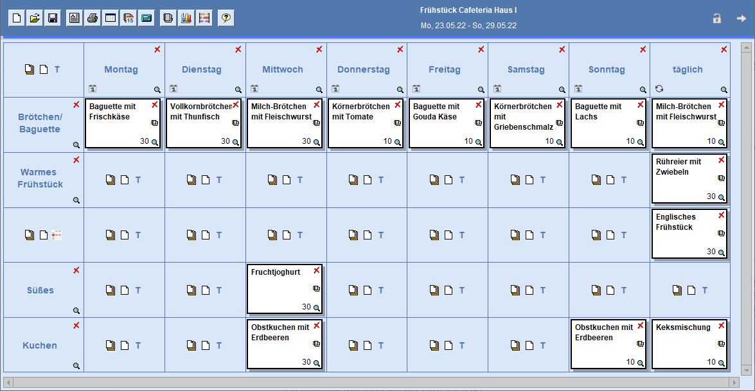The image size is (755, 391).
Task: Click table icon in the unnamed row header
Action: (x=57, y=235)
